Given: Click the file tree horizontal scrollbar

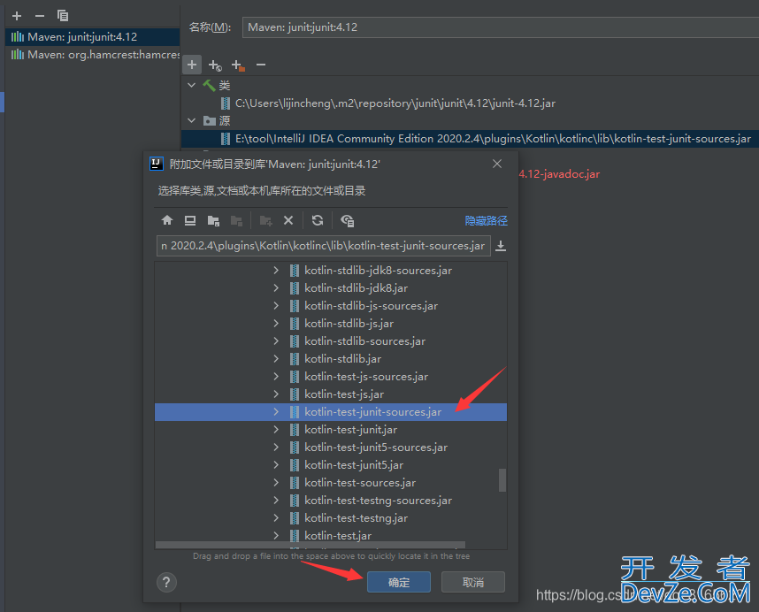Looking at the screenshot, I should tap(310, 545).
